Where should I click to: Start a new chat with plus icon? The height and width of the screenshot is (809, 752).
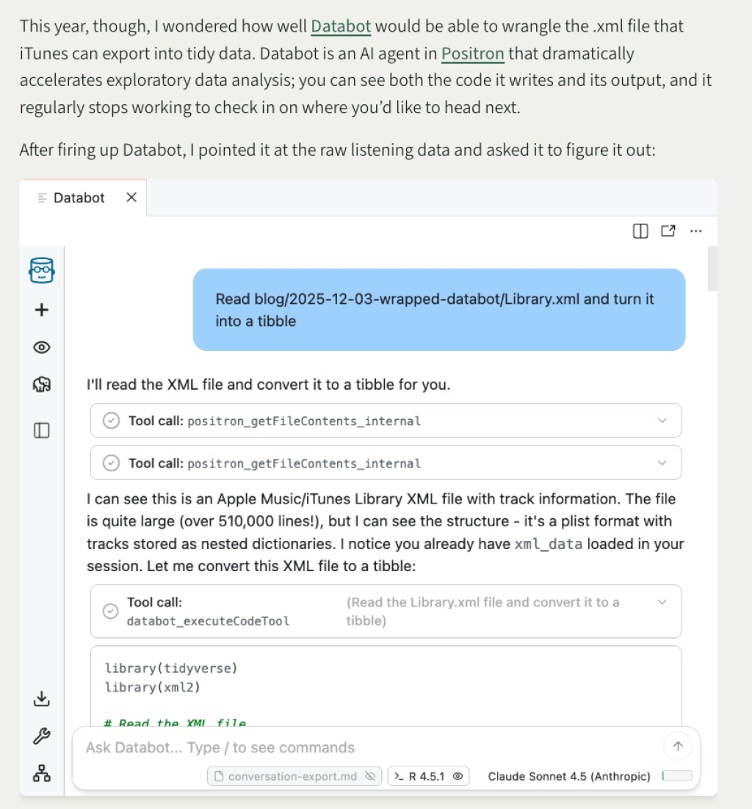42,310
